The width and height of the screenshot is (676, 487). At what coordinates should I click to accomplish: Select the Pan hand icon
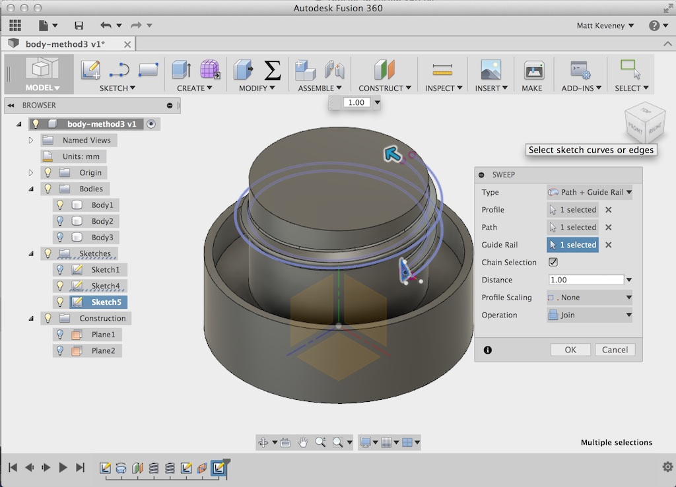click(x=303, y=442)
